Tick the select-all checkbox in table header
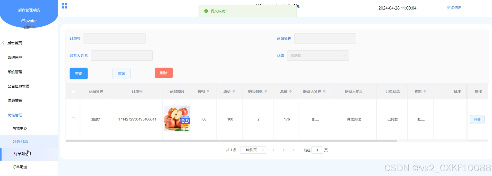492x176 pixels. [73, 91]
